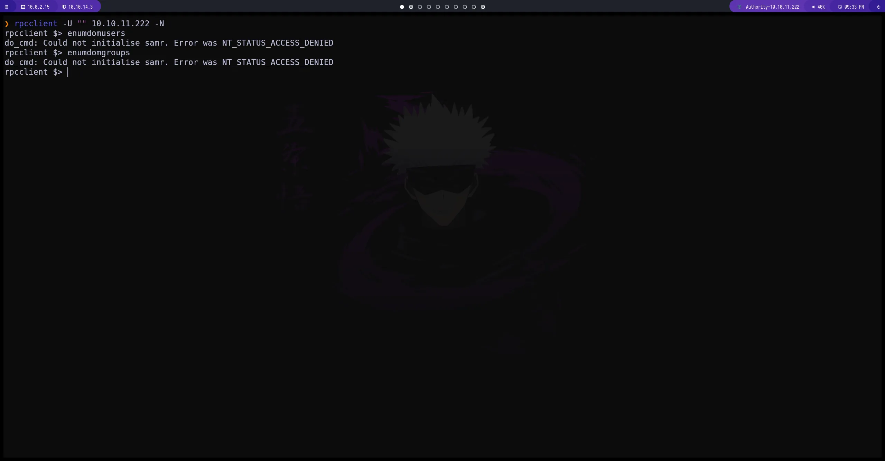
Task: Click the 10.10.14.3 VPN address label
Action: (x=81, y=7)
